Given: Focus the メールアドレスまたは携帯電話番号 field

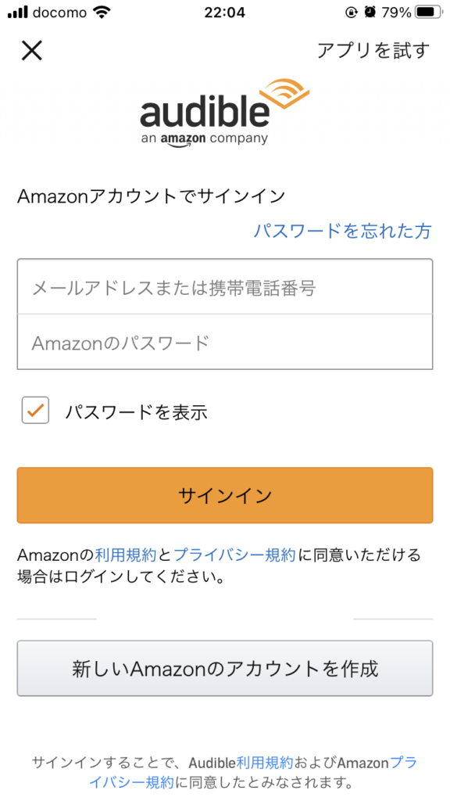Looking at the screenshot, I should point(225,286).
